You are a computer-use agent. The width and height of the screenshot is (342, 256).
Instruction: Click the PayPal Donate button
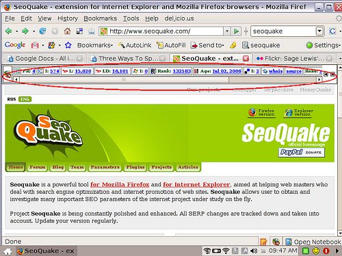[x=302, y=152]
